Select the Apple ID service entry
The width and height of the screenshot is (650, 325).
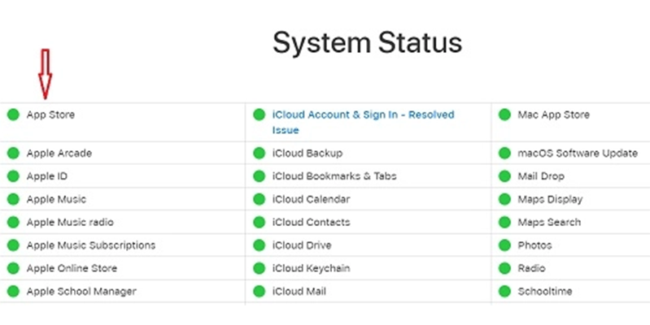click(x=49, y=176)
